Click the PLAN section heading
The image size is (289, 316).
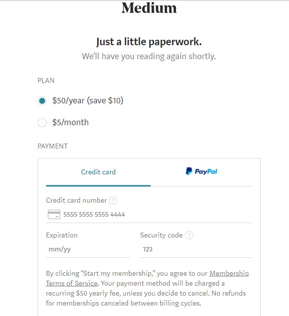click(x=46, y=80)
